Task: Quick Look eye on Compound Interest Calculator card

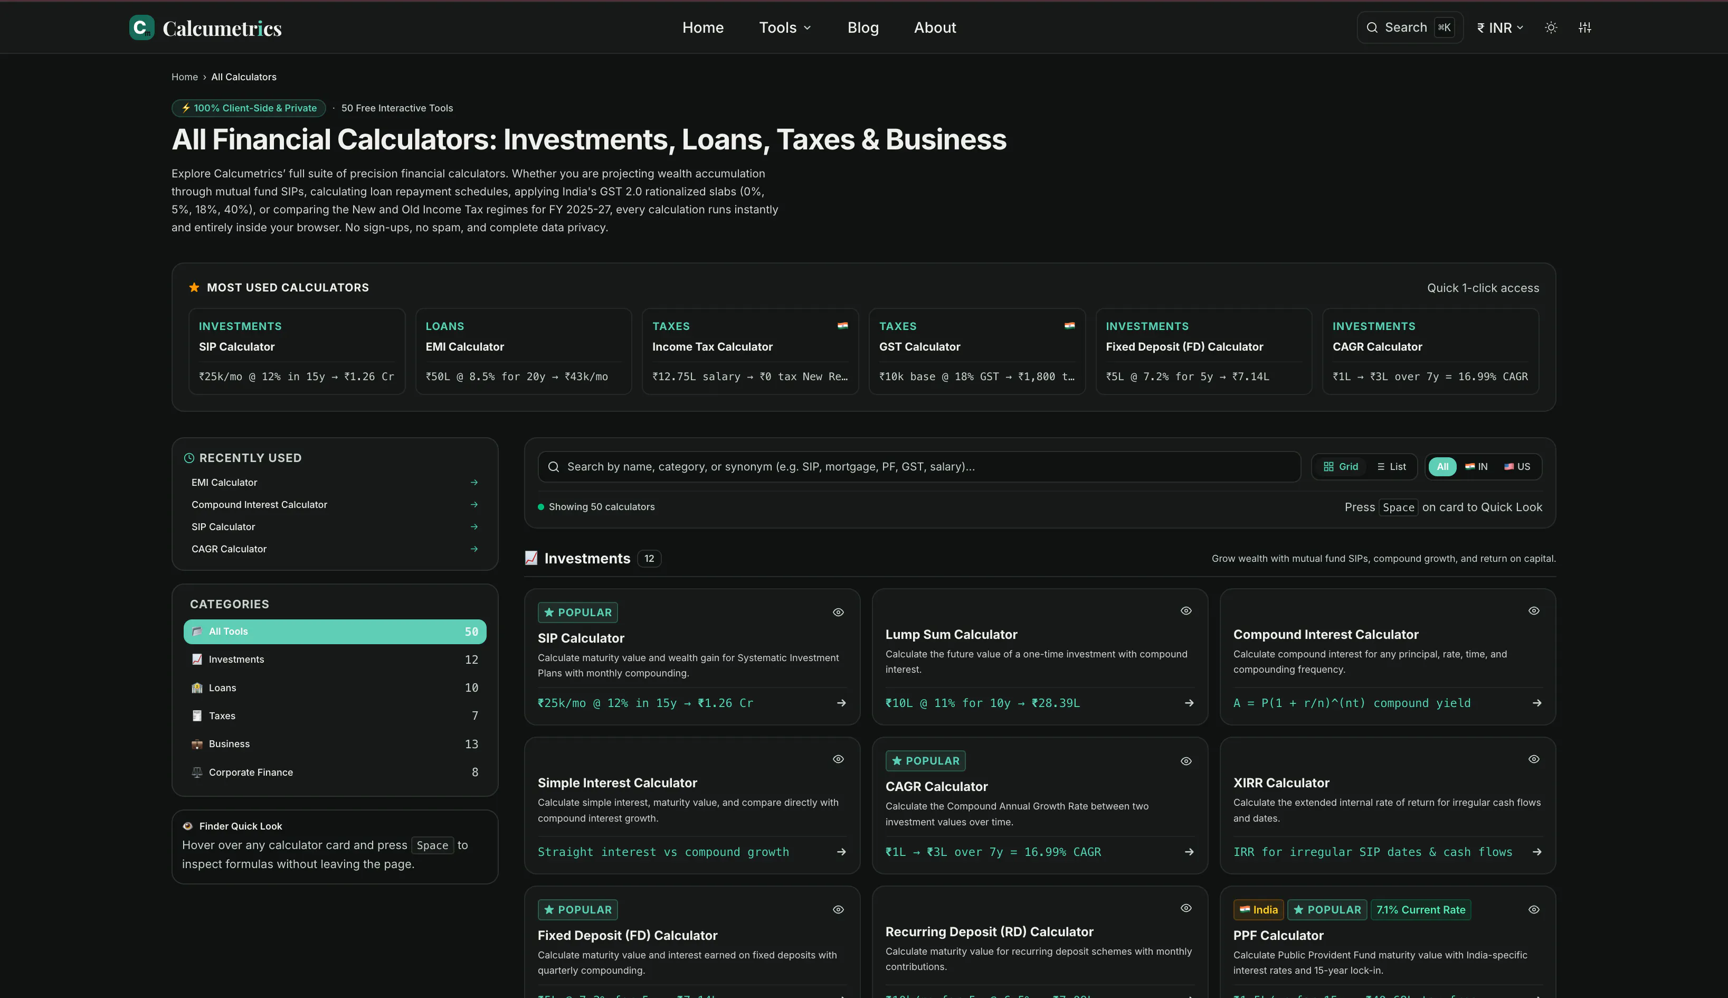Action: click(1534, 611)
